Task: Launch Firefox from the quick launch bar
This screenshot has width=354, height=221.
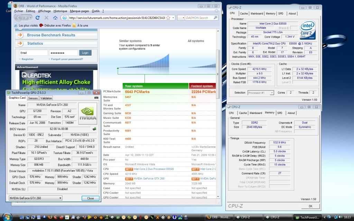Action: tap(50, 218)
